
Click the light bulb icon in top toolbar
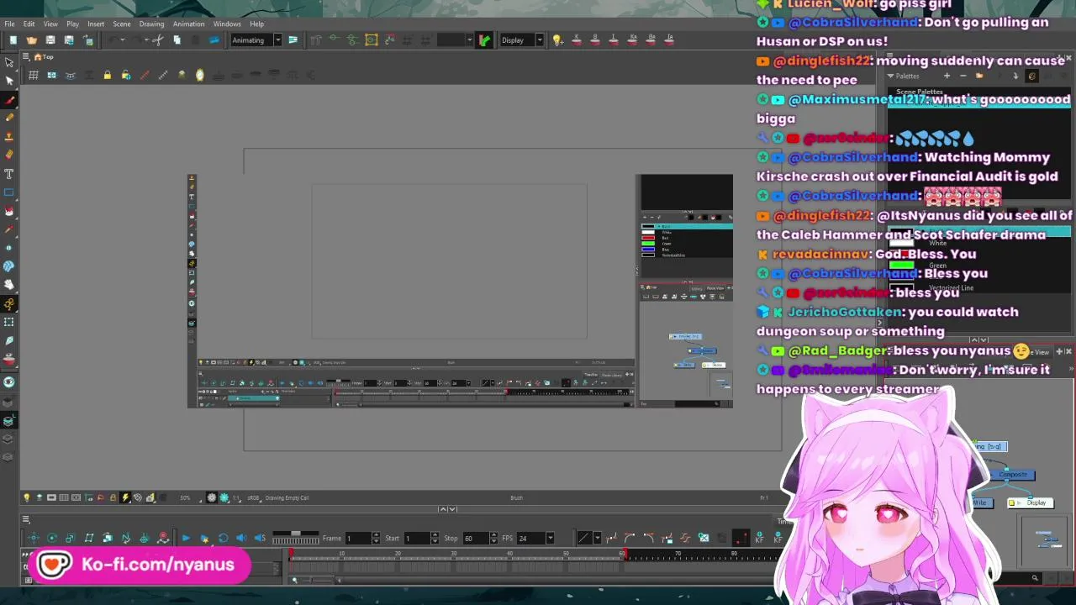coord(556,40)
